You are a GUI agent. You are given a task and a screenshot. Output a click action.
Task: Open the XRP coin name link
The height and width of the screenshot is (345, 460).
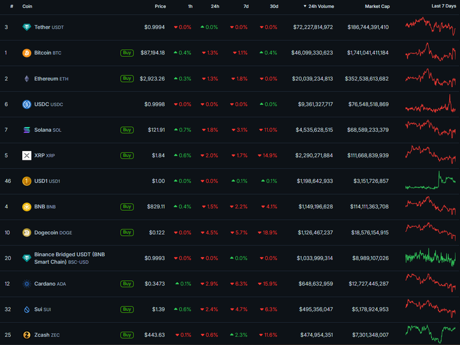click(x=44, y=156)
